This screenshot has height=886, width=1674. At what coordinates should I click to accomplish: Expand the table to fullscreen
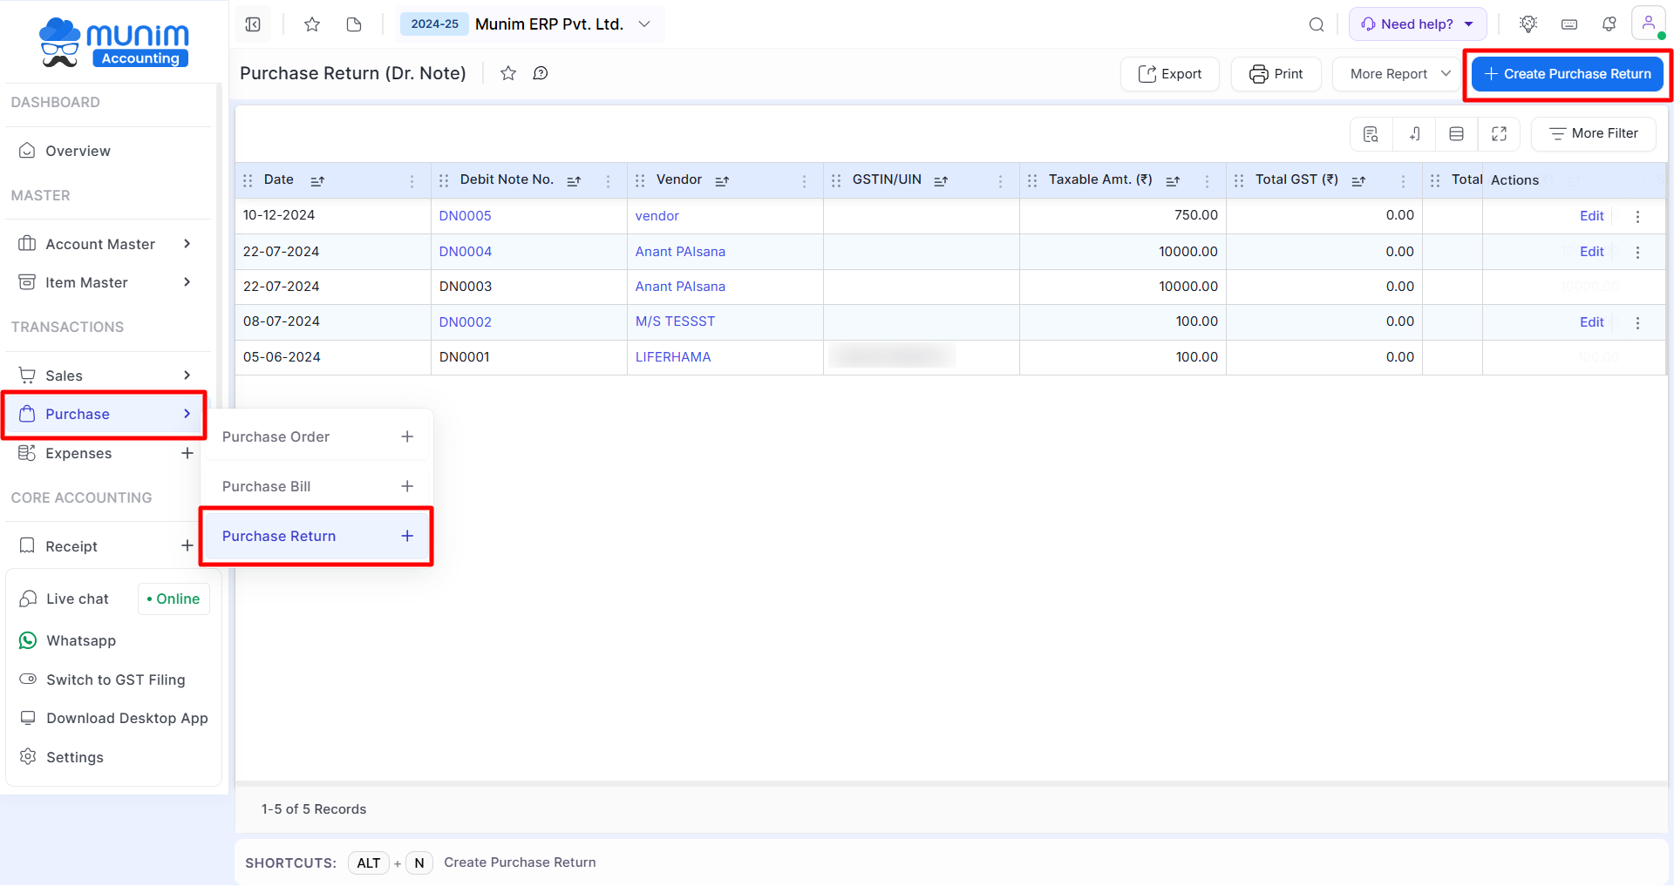click(1500, 134)
